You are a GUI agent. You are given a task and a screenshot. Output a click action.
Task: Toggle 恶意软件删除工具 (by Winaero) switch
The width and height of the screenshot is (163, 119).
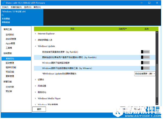tap(145, 68)
